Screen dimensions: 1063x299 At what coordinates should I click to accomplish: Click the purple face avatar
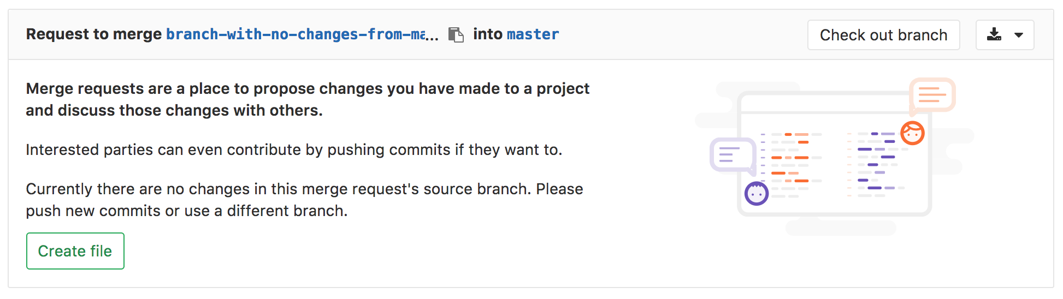tap(757, 193)
